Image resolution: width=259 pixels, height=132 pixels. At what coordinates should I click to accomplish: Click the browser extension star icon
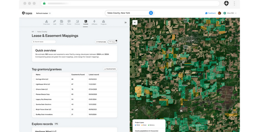(x=226, y=3)
